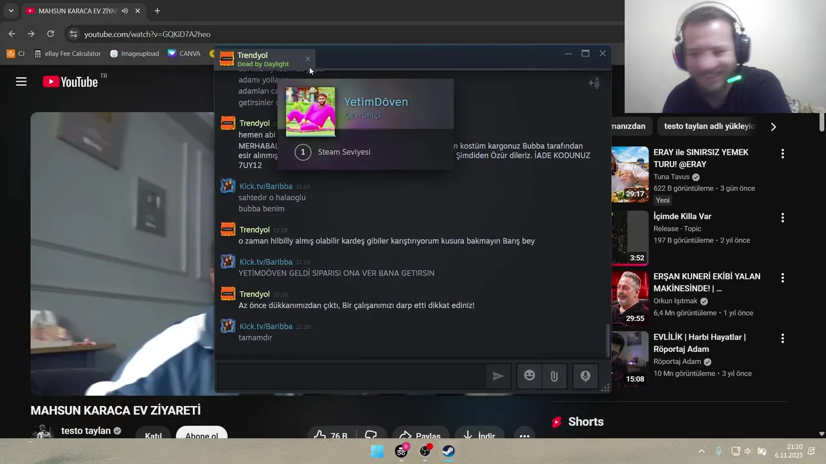Open options for İçimde Killa Var video

coord(782,218)
